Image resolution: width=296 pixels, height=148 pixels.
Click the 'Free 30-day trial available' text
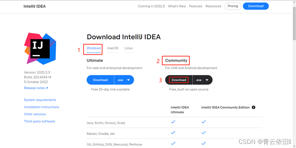pyautogui.click(x=110, y=89)
